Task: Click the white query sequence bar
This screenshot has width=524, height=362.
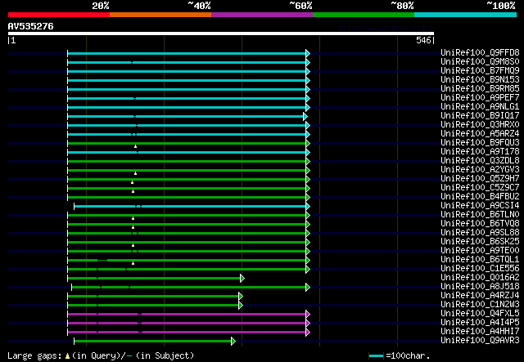Action: coord(221,34)
